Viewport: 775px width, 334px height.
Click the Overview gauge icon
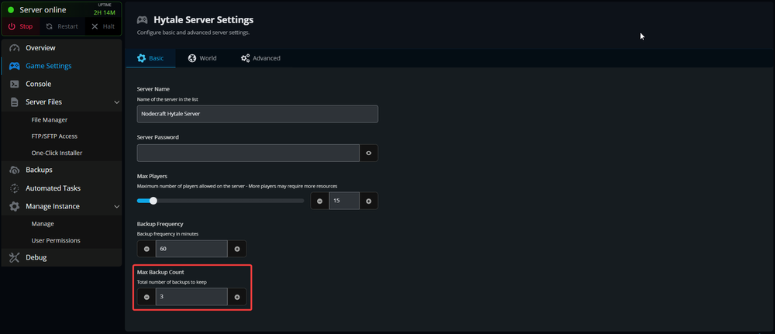pos(14,48)
